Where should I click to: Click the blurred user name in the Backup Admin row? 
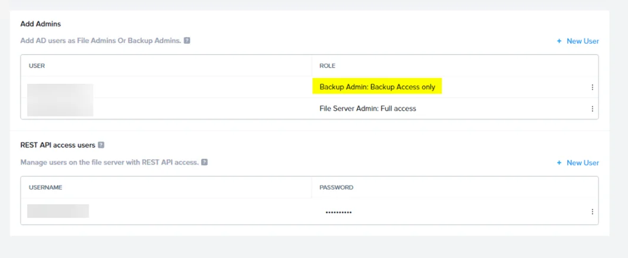pos(60,91)
